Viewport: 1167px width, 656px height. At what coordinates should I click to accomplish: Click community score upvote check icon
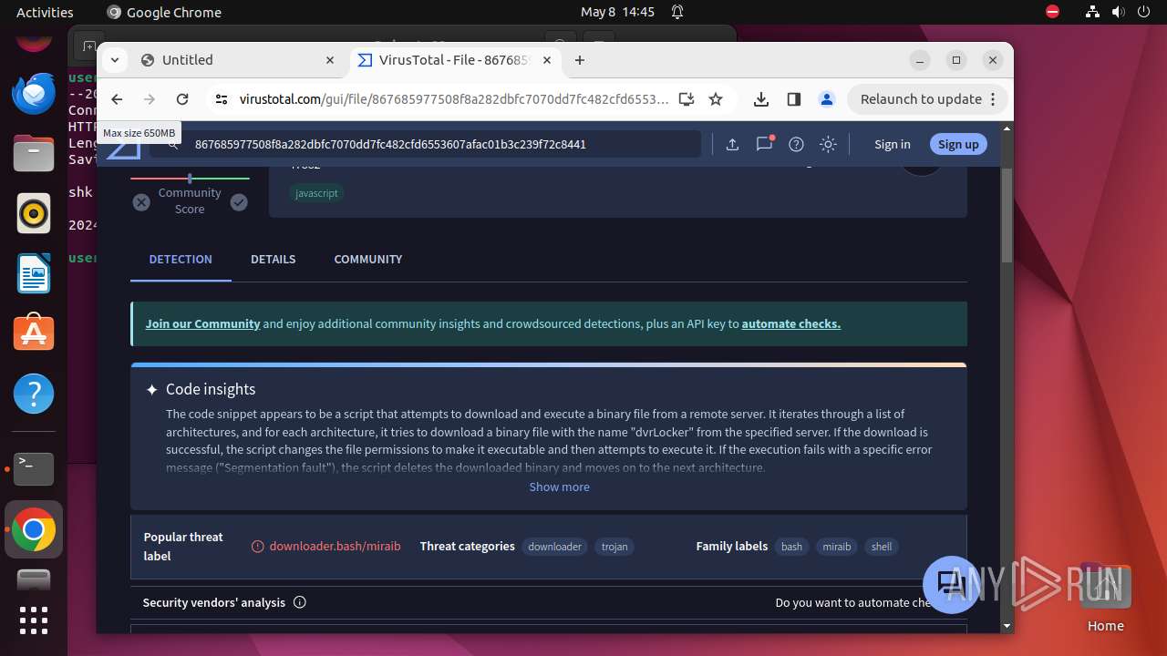[239, 202]
